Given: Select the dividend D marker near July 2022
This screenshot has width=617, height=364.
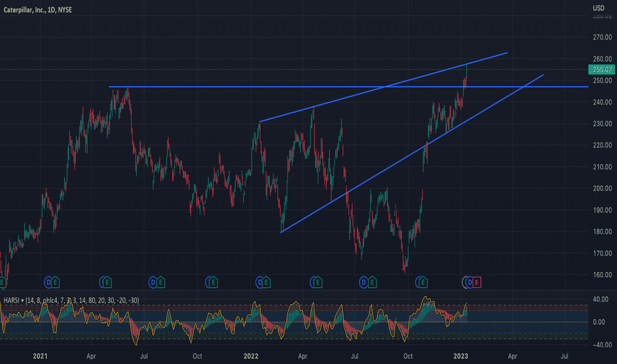Looking at the screenshot, I should pyautogui.click(x=364, y=282).
